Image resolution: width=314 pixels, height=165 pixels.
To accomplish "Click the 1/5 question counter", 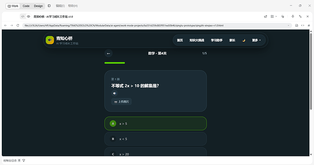I will [204, 53].
